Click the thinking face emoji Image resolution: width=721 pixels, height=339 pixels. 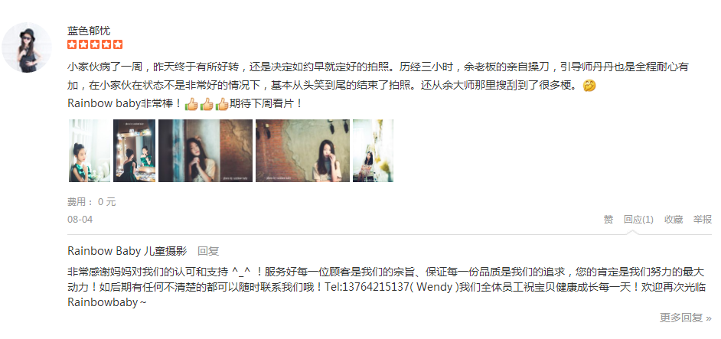589,86
